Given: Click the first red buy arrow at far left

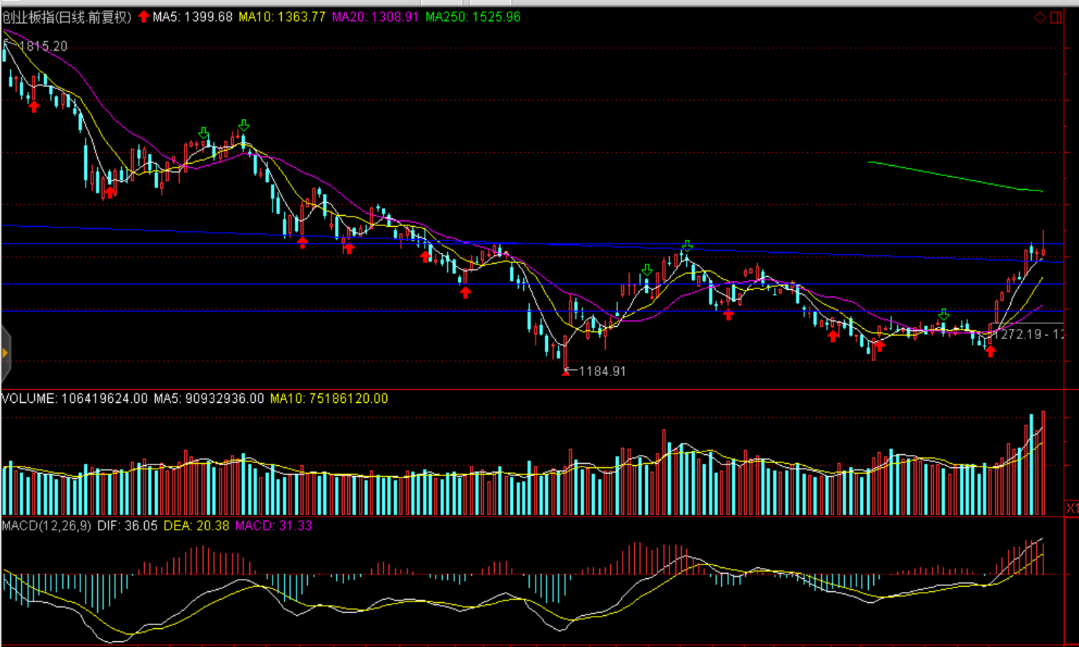Looking at the screenshot, I should [x=34, y=107].
